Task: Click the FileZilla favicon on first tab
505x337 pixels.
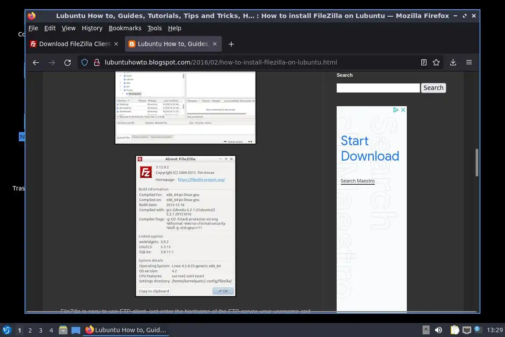Action: tap(33, 44)
